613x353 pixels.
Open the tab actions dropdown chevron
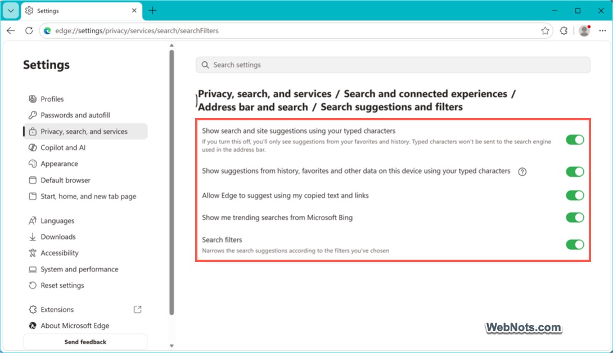(11, 11)
